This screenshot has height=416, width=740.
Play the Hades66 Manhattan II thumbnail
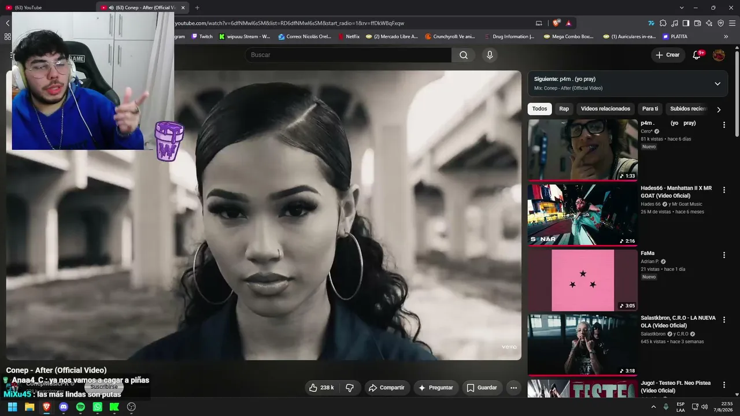(583, 215)
